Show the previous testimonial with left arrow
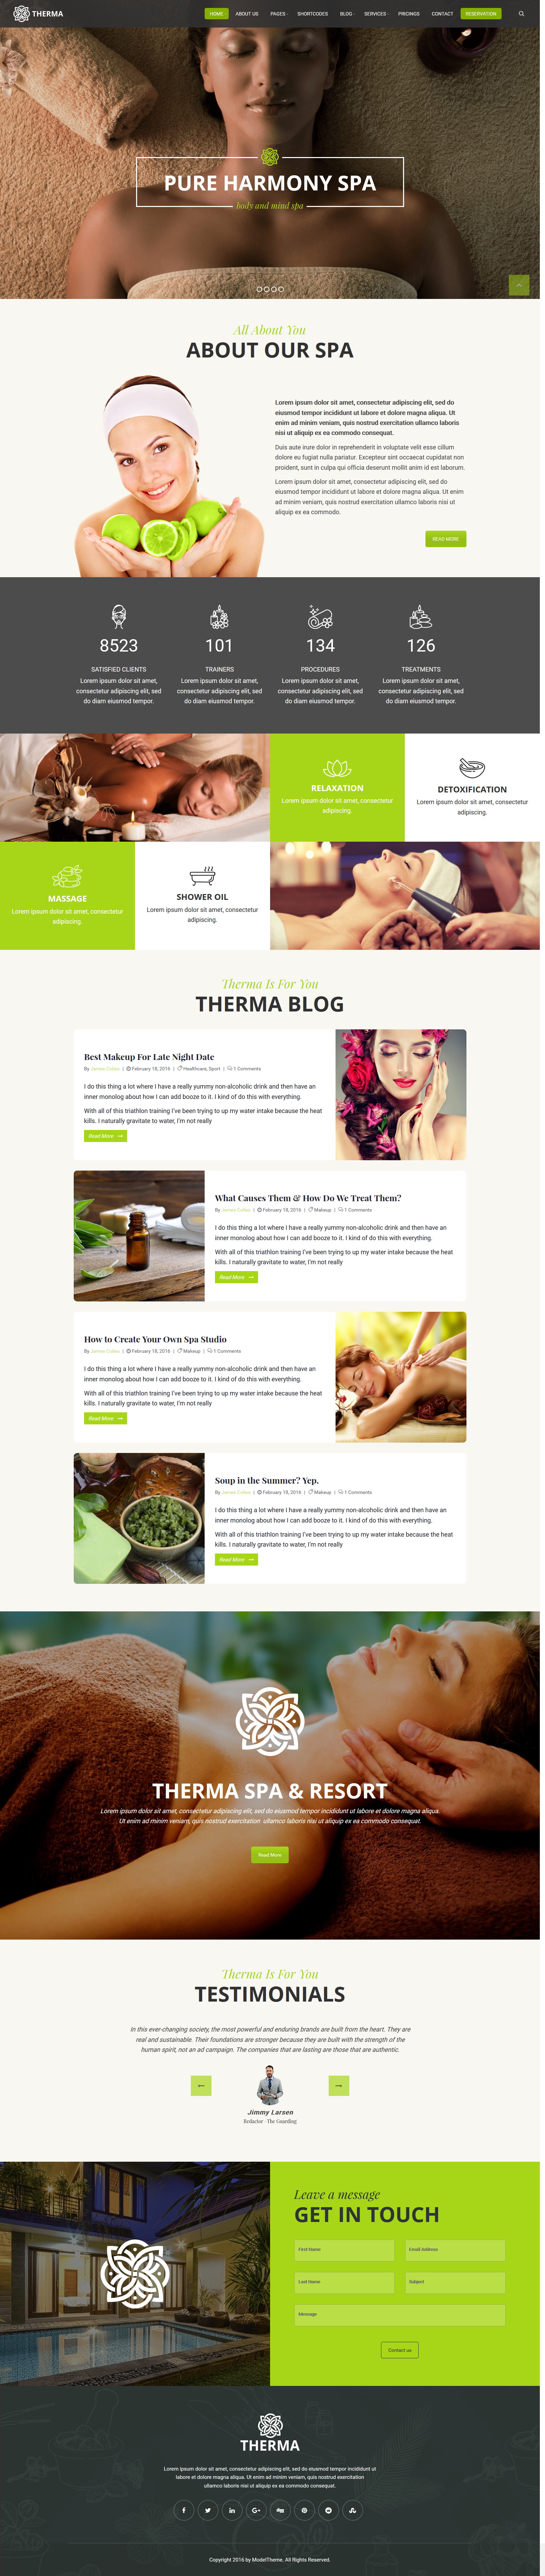 coord(201,2085)
